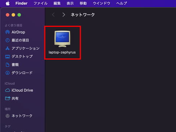
Task: Go forward with the right chevron
Action: coord(64,15)
